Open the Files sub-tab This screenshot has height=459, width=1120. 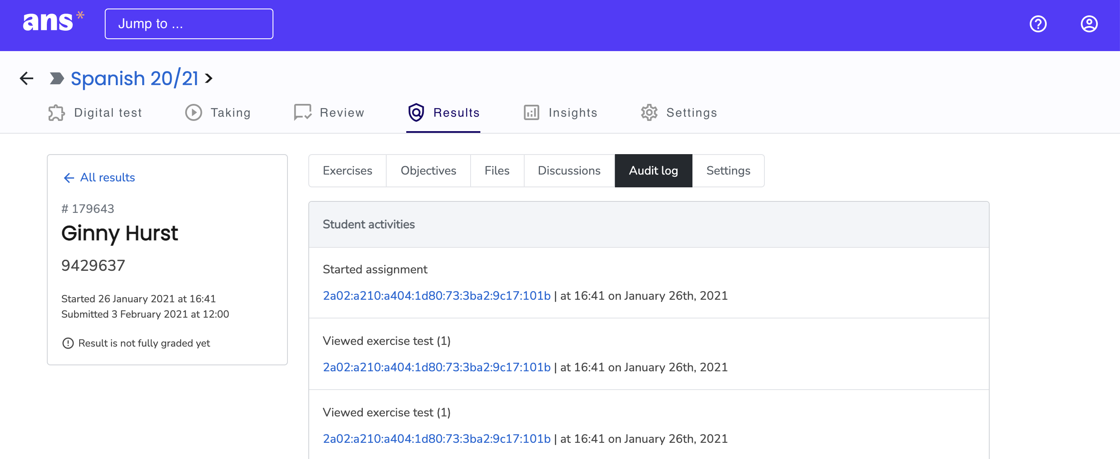(x=497, y=171)
